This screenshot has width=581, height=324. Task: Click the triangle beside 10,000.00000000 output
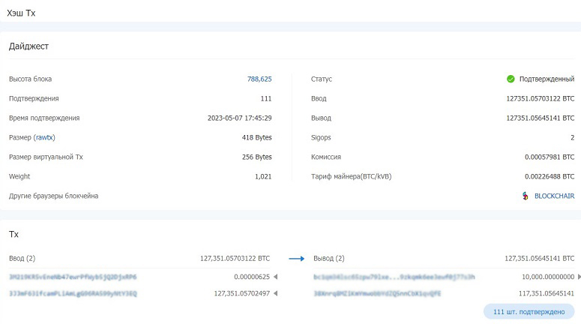coord(580,277)
